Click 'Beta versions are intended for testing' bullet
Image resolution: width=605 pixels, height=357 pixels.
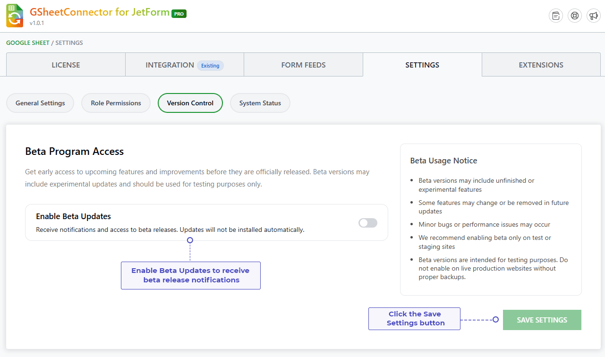click(493, 268)
